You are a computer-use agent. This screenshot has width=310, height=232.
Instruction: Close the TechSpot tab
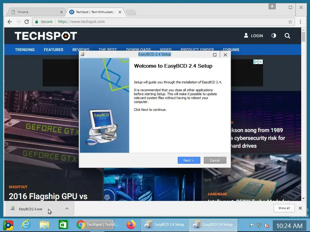click(120, 12)
